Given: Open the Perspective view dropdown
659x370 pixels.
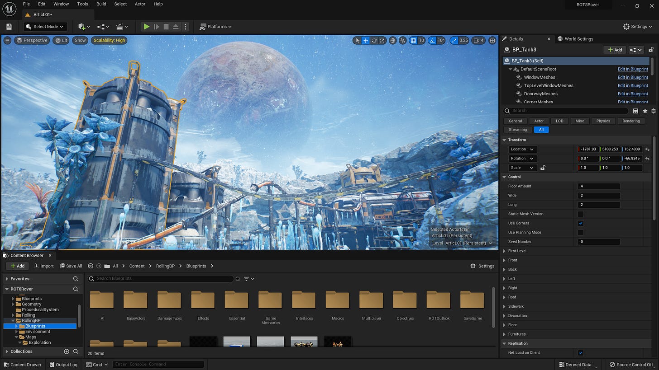Looking at the screenshot, I should (x=32, y=40).
